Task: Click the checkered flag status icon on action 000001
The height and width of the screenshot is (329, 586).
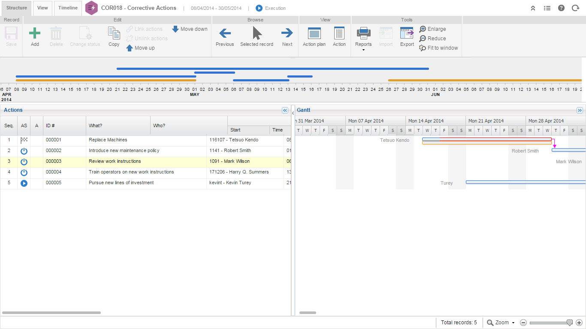Action: (x=24, y=140)
